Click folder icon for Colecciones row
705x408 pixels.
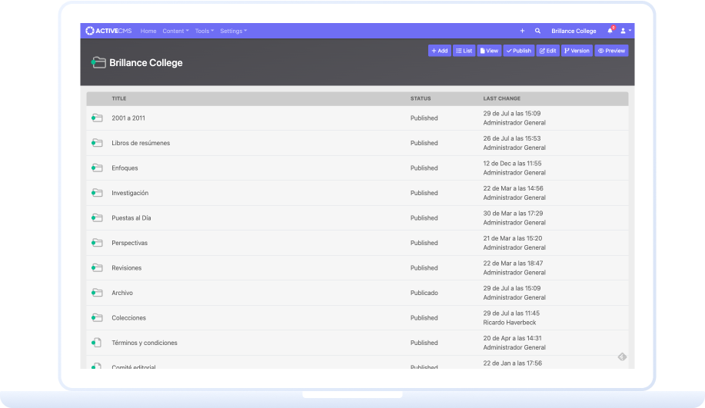(97, 317)
